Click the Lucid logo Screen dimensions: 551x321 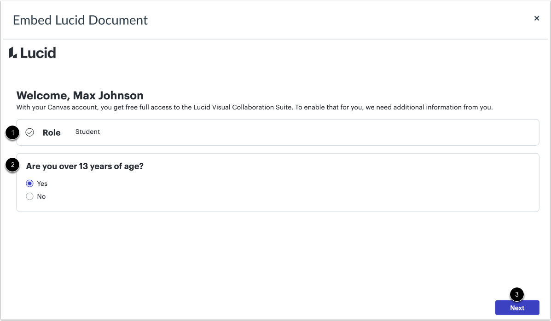[x=32, y=52]
